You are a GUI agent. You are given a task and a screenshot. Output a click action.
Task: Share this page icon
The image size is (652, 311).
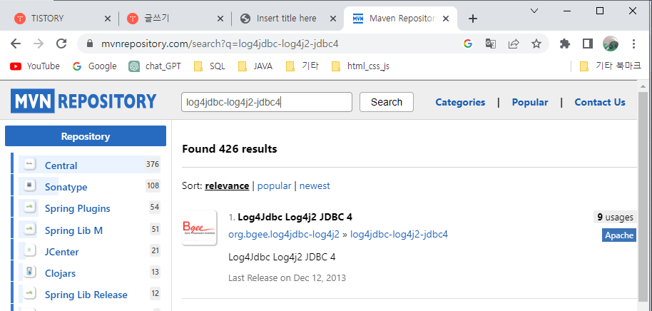coord(514,44)
